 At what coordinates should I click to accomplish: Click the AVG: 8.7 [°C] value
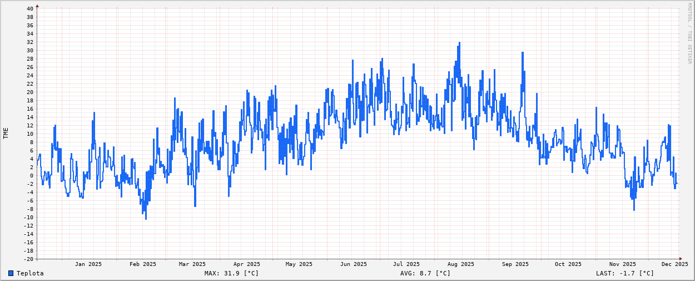425,273
